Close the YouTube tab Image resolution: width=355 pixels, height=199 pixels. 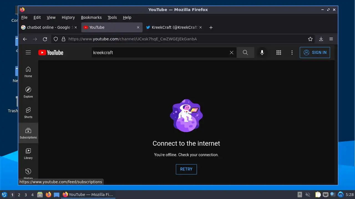(138, 27)
